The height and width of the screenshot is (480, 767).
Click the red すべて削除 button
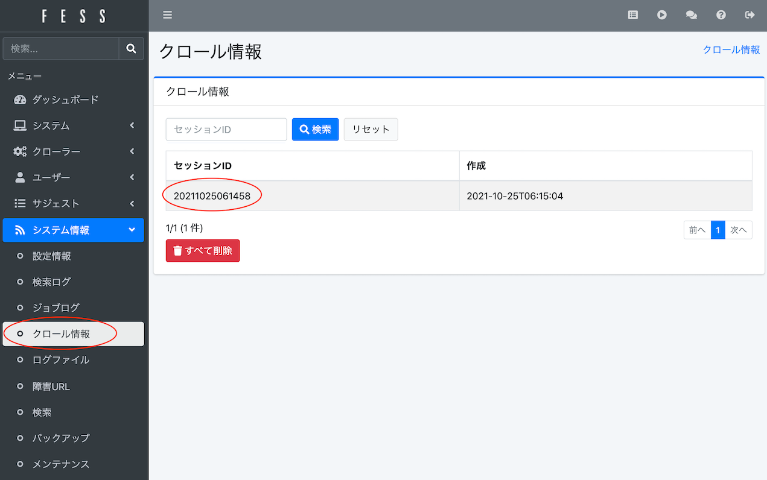click(203, 251)
